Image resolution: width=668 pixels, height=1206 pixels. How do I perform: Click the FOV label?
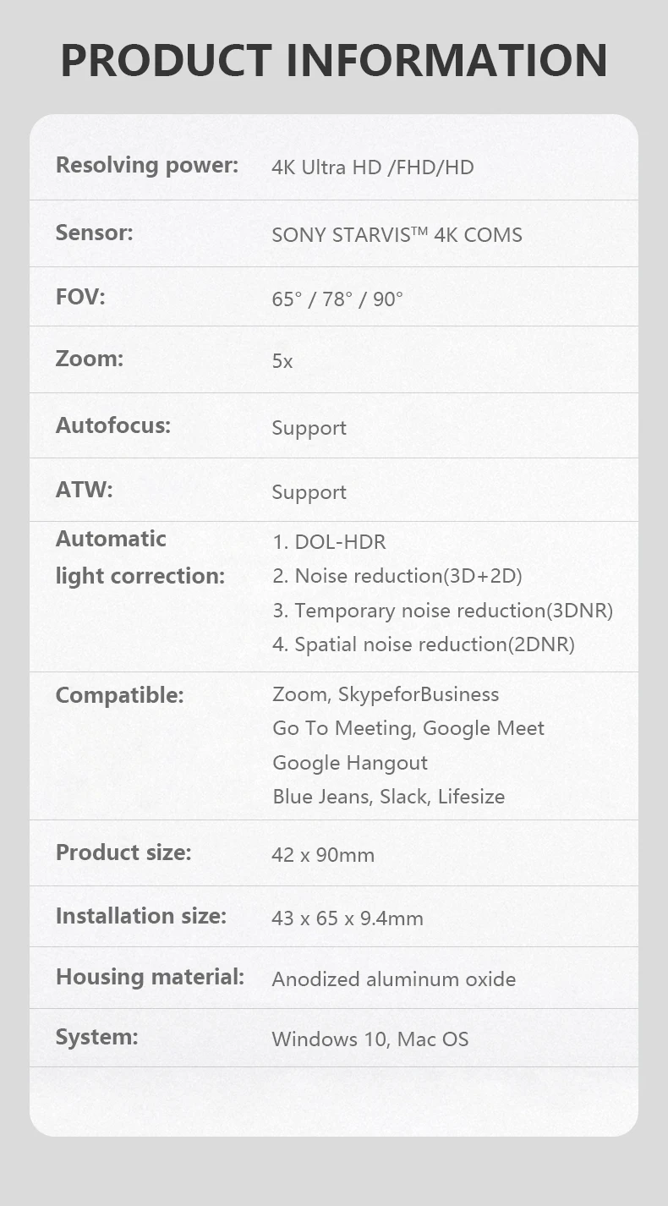pos(80,298)
